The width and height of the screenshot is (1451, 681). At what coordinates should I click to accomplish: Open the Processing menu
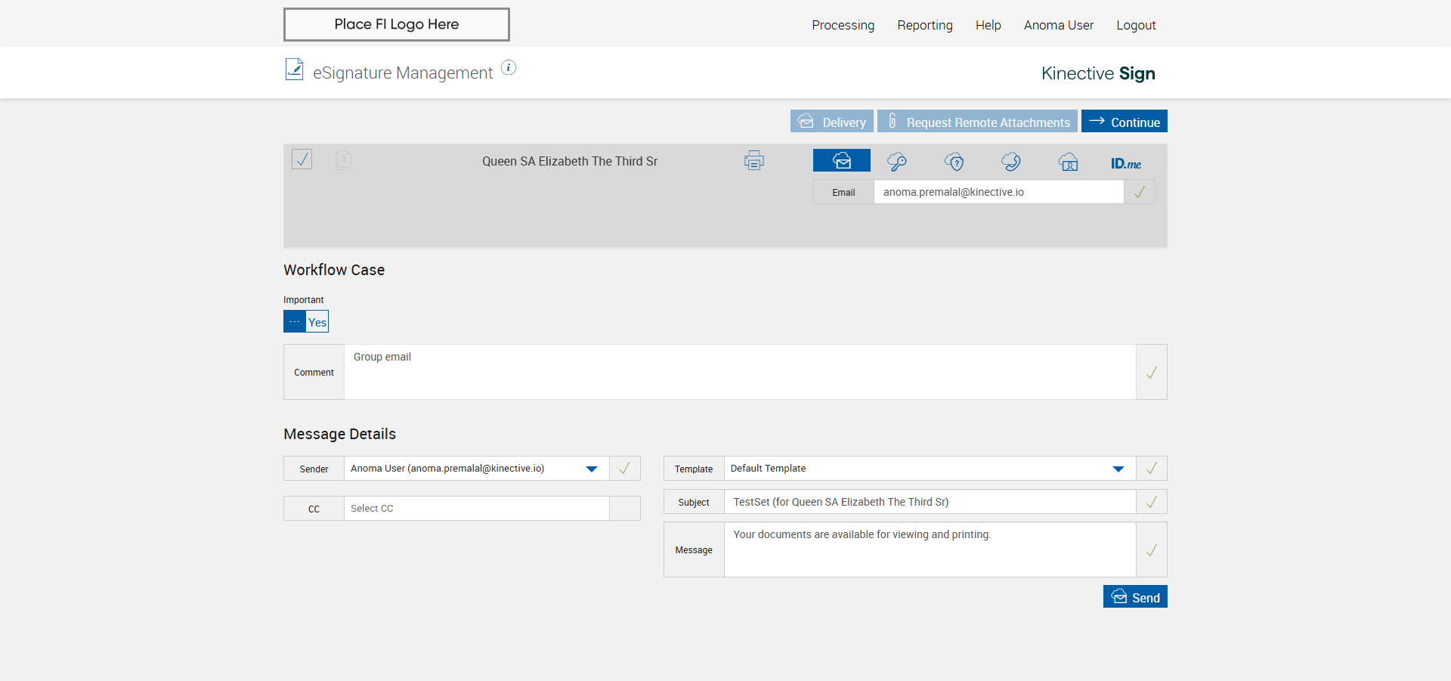(x=843, y=25)
